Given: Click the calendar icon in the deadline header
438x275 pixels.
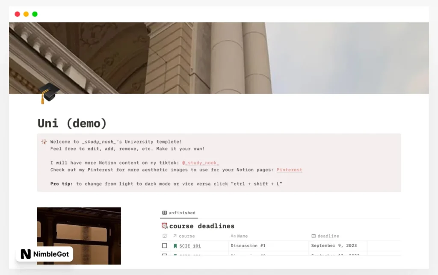Looking at the screenshot, I should 314,236.
